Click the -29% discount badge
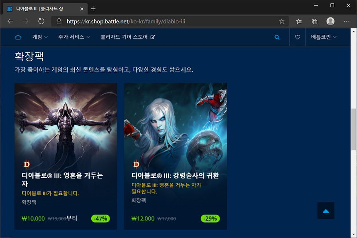Viewport: 357px width, 238px height. [x=210, y=218]
